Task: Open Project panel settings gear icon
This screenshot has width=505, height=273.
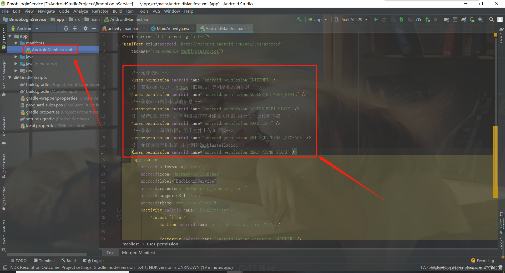Action: pos(85,28)
